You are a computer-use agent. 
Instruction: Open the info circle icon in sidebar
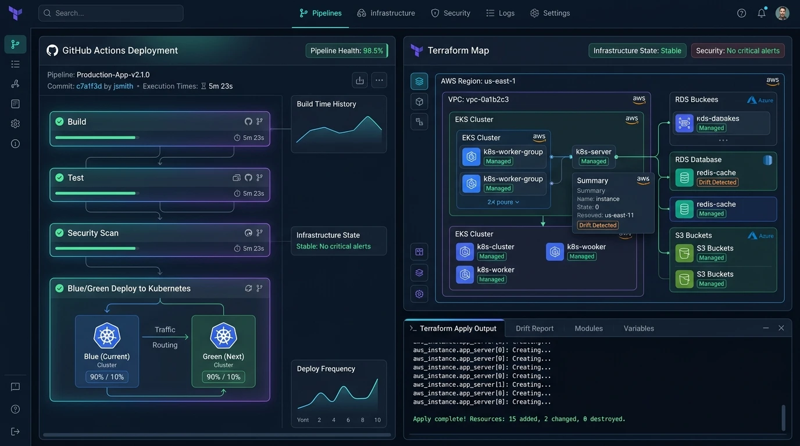pyautogui.click(x=15, y=143)
